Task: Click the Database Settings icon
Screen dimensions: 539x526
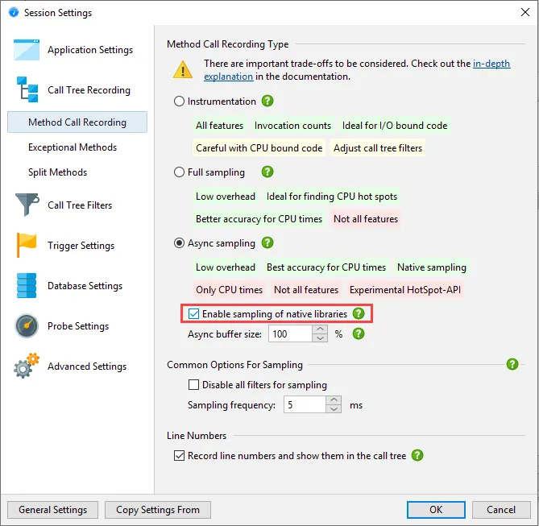Action: coord(27,285)
